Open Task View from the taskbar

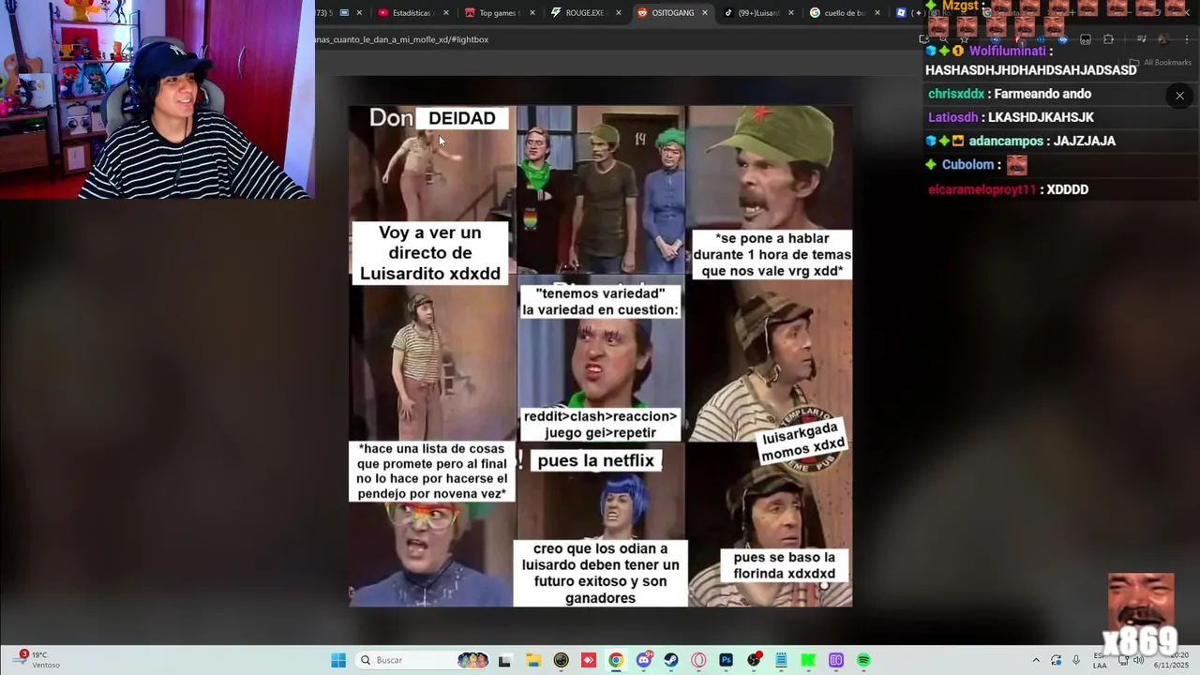[504, 660]
